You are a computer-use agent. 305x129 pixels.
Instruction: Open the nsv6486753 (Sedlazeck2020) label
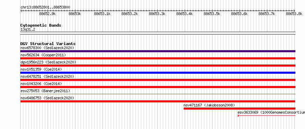pyautogui.click(x=47, y=98)
